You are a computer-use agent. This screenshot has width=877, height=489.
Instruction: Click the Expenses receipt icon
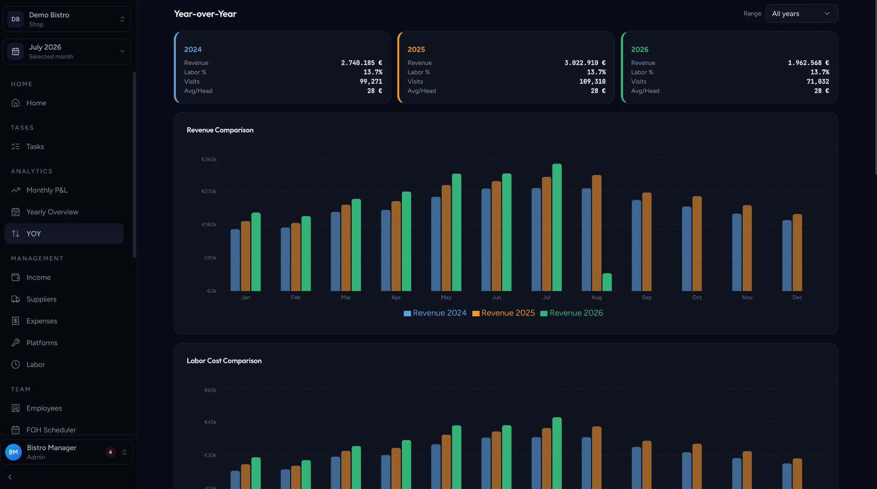[16, 321]
